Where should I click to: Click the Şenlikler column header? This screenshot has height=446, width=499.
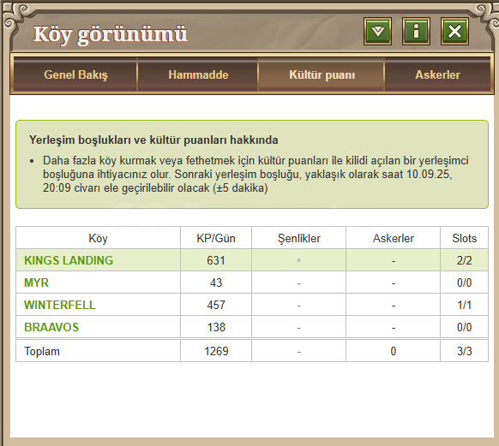299,238
